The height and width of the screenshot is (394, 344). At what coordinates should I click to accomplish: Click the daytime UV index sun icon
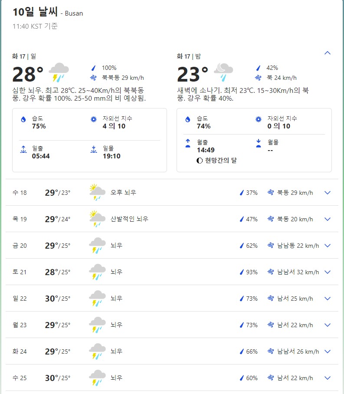93,119
